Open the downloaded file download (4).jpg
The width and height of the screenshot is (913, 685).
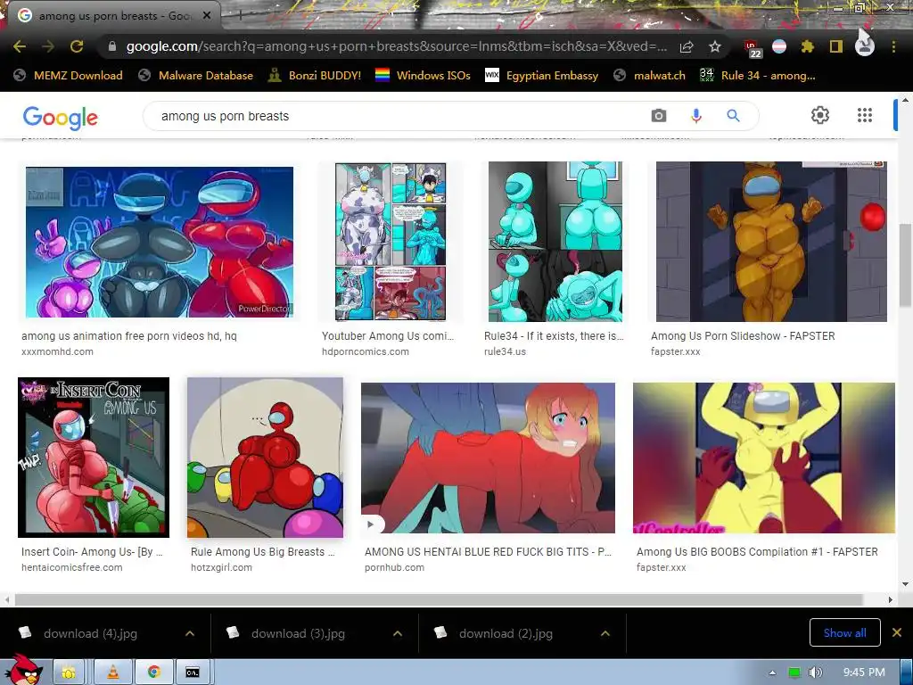pyautogui.click(x=90, y=634)
